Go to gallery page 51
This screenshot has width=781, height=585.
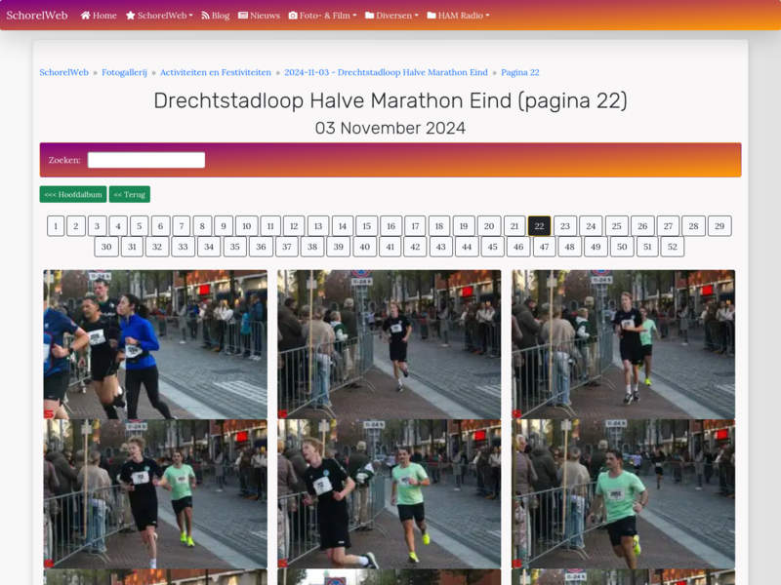[647, 247]
